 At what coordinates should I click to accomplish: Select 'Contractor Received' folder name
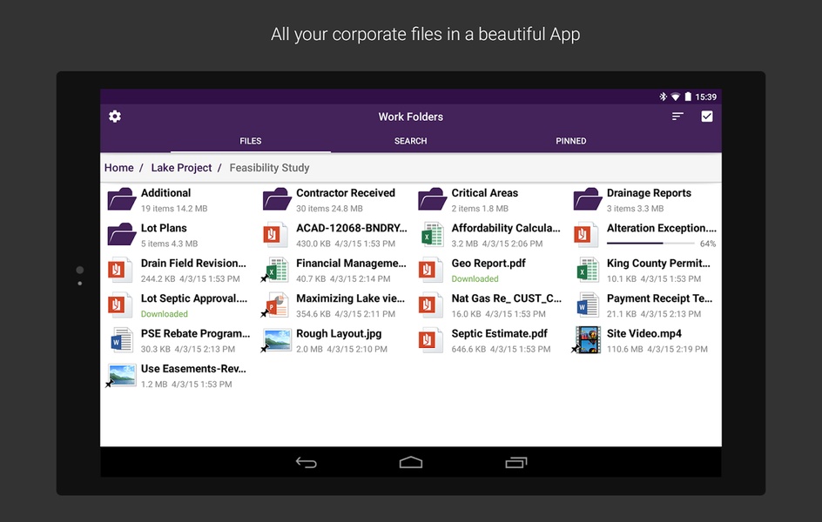point(346,192)
